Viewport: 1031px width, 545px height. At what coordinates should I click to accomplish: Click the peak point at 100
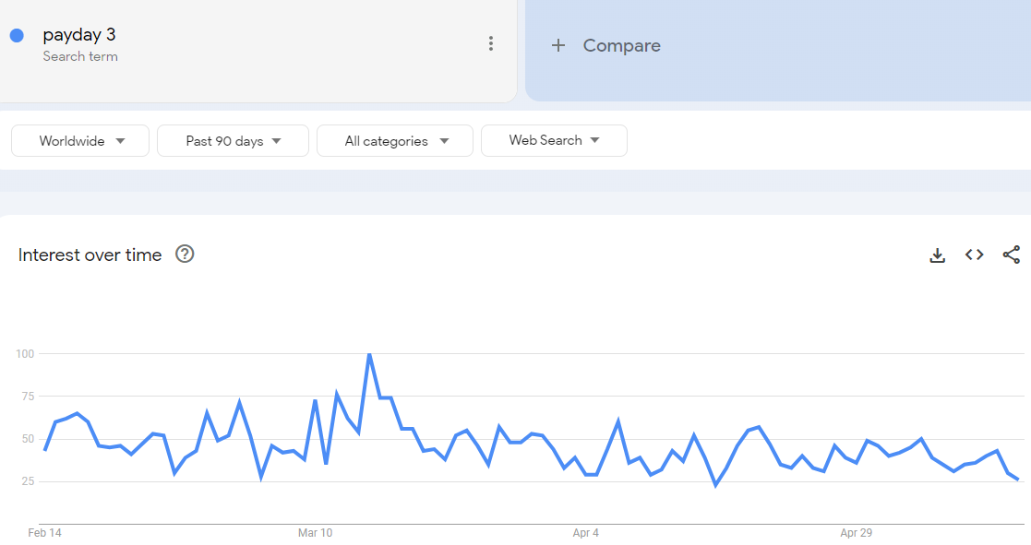[369, 354]
